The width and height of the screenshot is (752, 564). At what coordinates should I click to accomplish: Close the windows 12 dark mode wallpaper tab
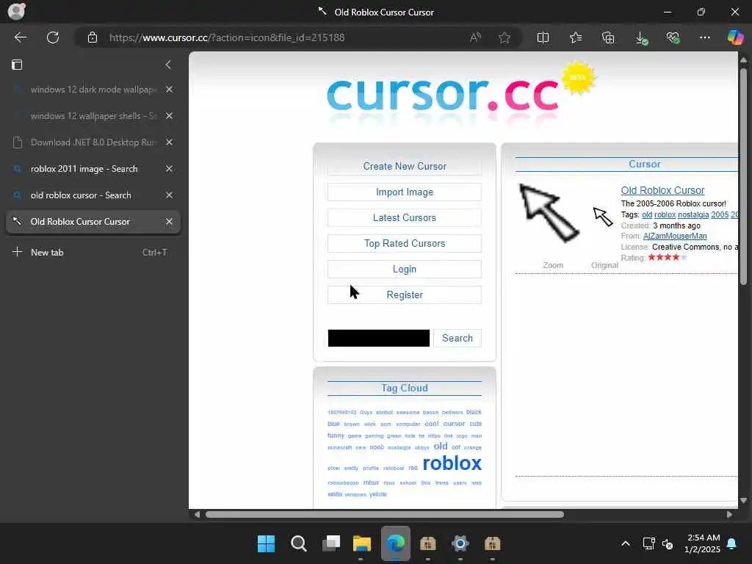click(169, 89)
